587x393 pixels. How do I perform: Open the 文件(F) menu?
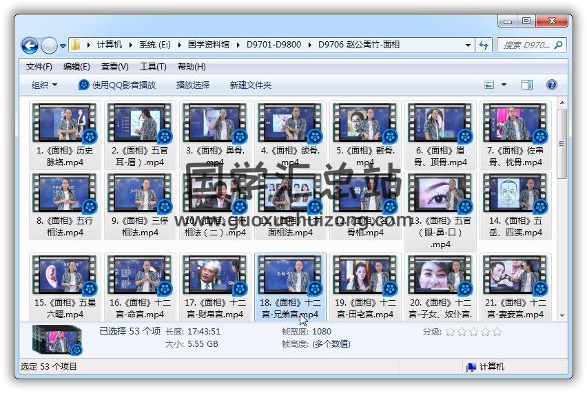pos(39,67)
